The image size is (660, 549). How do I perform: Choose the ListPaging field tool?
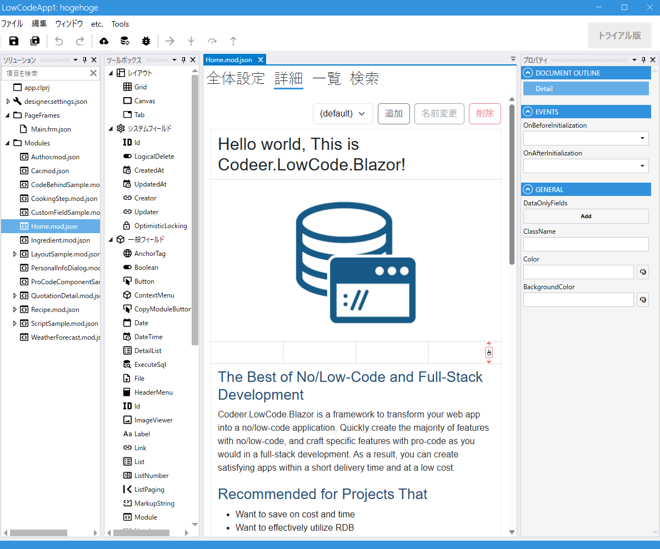[x=143, y=489]
